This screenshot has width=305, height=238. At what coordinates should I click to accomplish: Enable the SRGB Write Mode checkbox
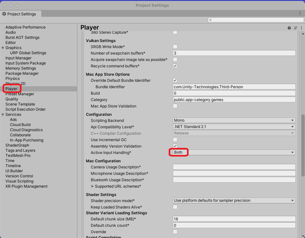(x=175, y=47)
